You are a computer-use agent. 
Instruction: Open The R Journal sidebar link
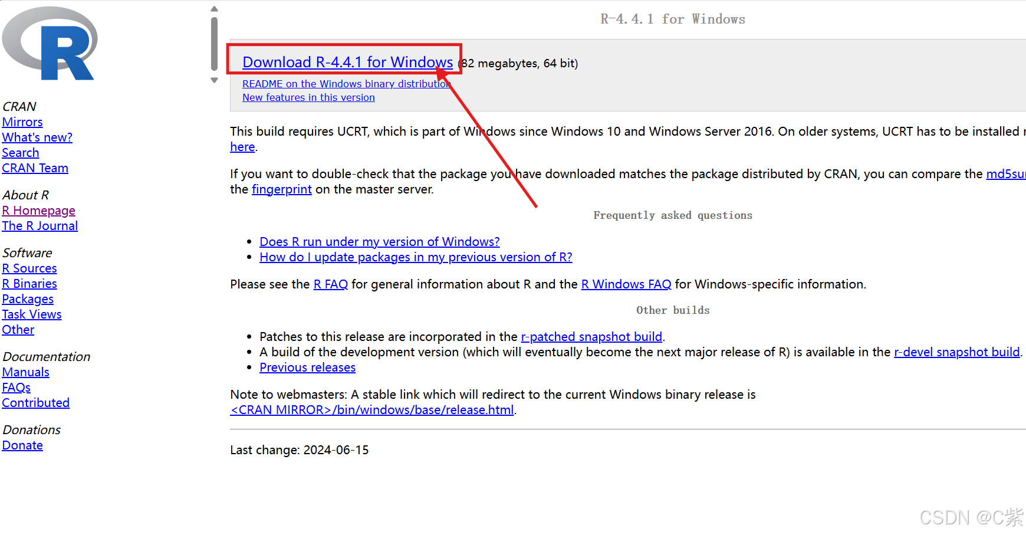40,226
